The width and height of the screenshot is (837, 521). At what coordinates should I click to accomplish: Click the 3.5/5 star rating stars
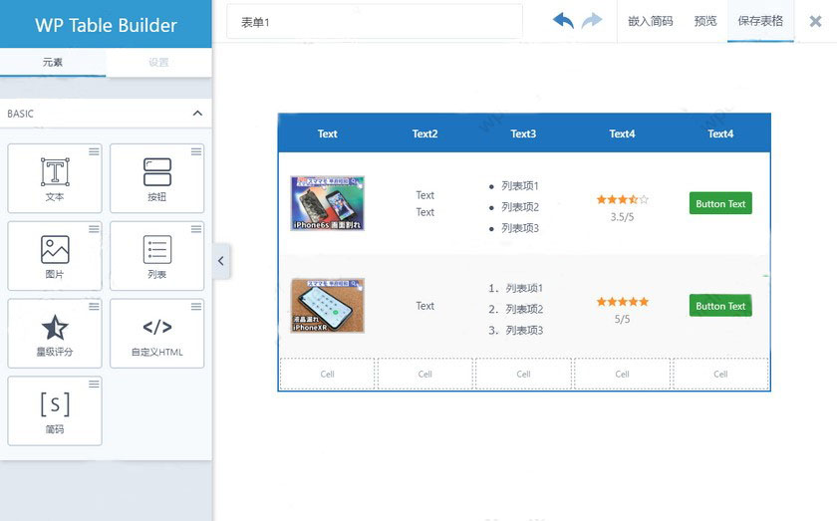[x=622, y=200]
